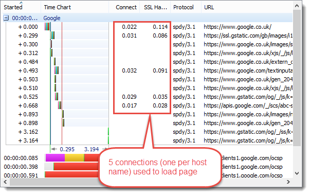Click the time chart bar at +0.000
The image size is (310, 195).
[x=47, y=27]
